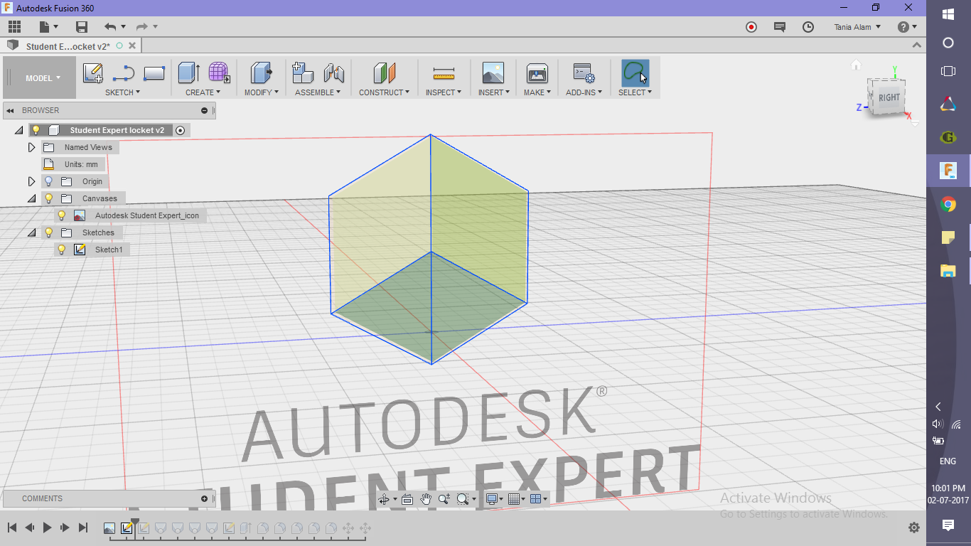This screenshot has width=971, height=546.
Task: Click the Select tool icon
Action: [x=635, y=73]
